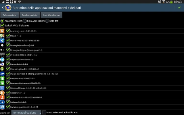Tap the Picasa Uploader android icon
Image resolution: width=184 pixels, height=115 pixels.
coord(2,69)
